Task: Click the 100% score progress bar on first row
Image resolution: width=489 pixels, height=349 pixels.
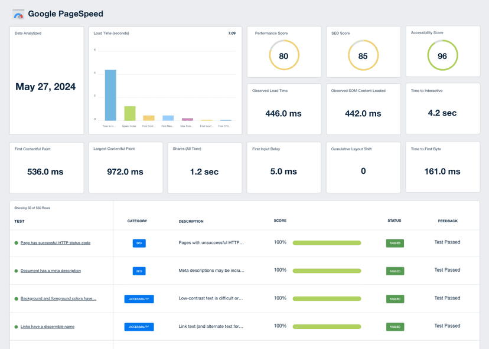Action: coord(326,243)
